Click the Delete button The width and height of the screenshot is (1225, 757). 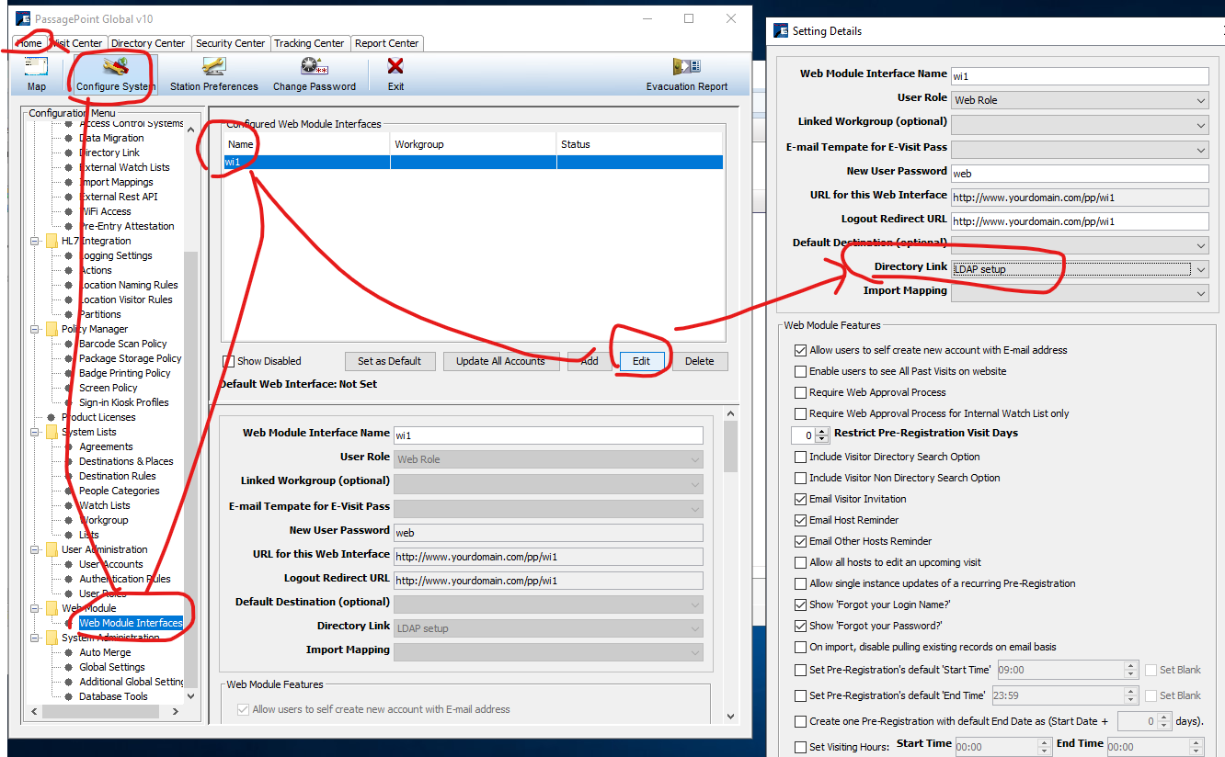click(699, 361)
